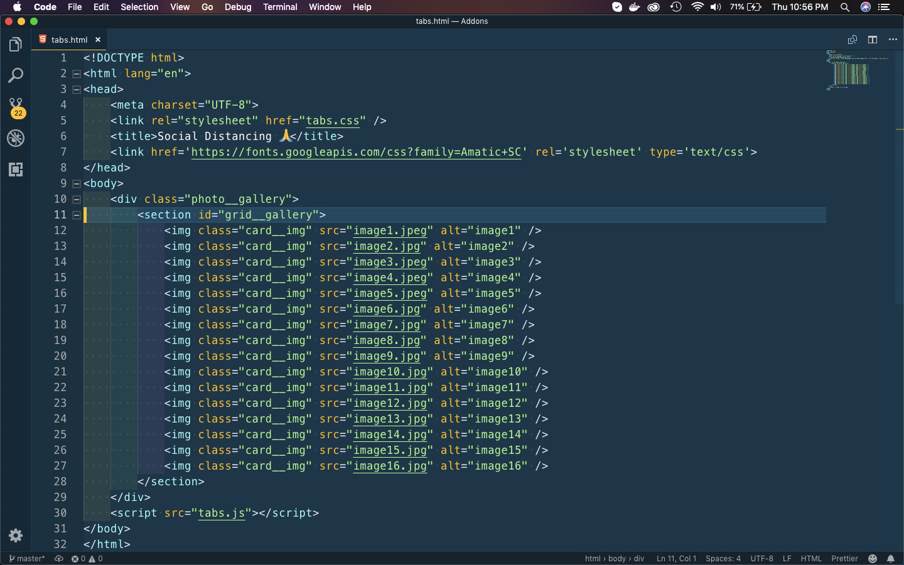
Task: Click the div breadcrumb in status bar
Action: coord(639,558)
